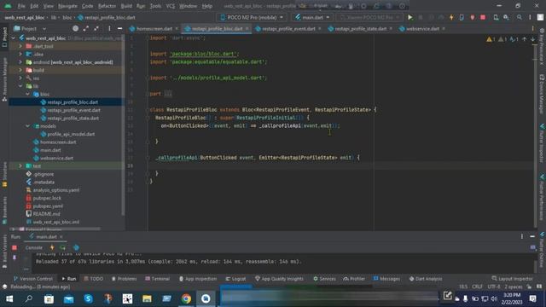546x307 pixels.
Task: Close the main.dart Run tab
Action: (61, 237)
